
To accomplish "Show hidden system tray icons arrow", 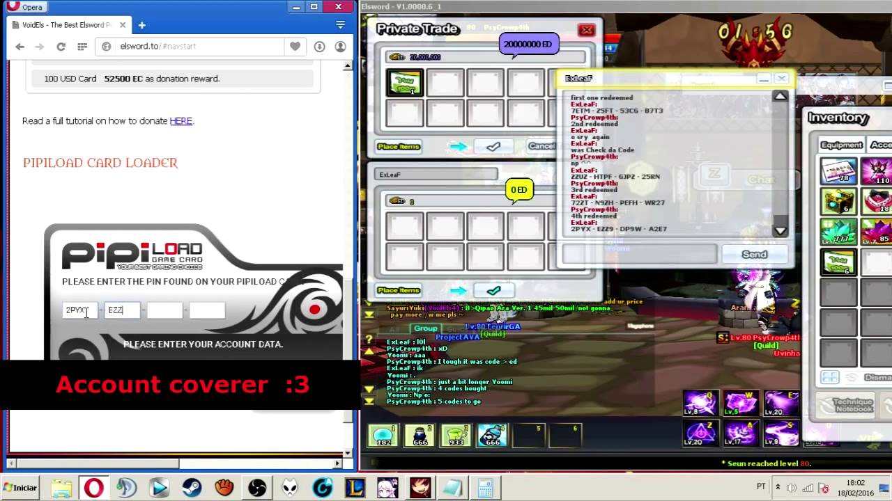I will [778, 487].
